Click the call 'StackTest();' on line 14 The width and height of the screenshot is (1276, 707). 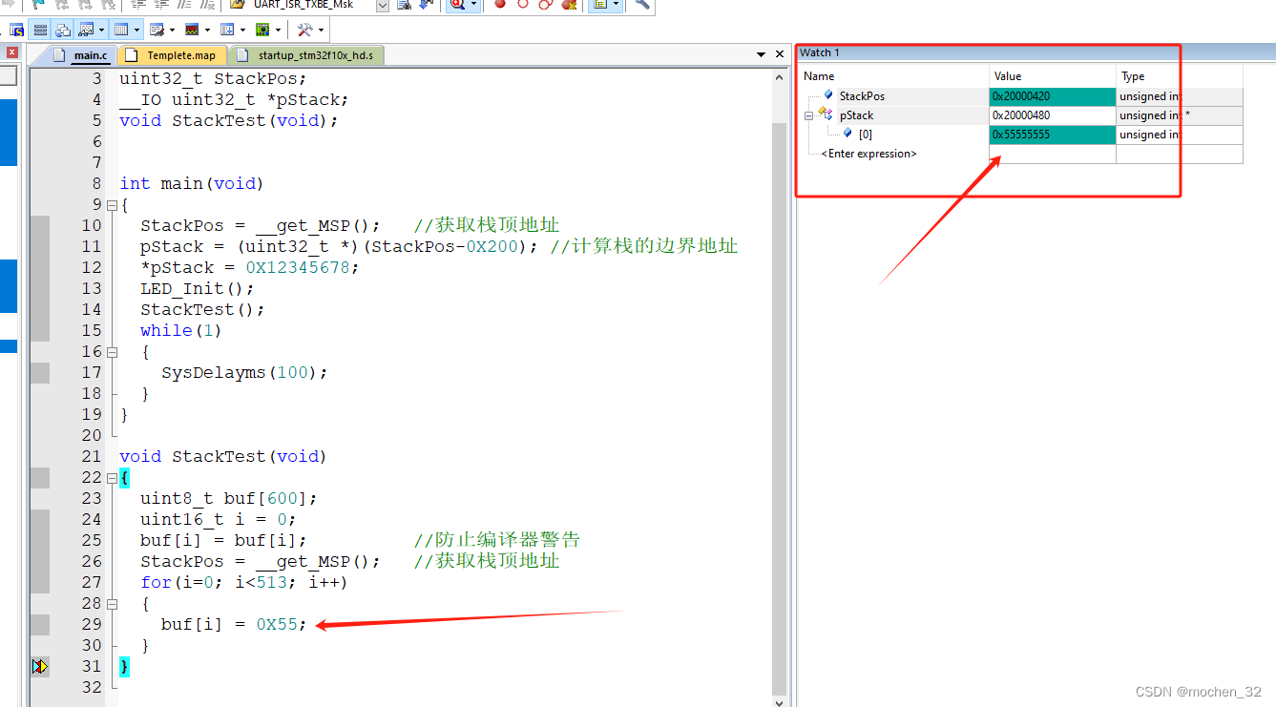point(202,310)
